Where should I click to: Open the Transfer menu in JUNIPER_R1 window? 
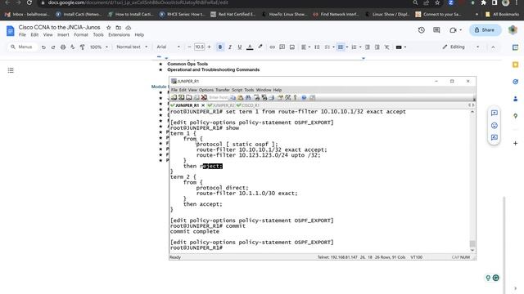(x=223, y=90)
